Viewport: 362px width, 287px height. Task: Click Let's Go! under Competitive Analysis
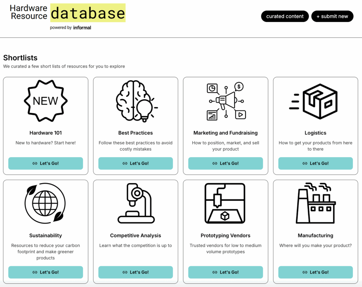pyautogui.click(x=135, y=272)
